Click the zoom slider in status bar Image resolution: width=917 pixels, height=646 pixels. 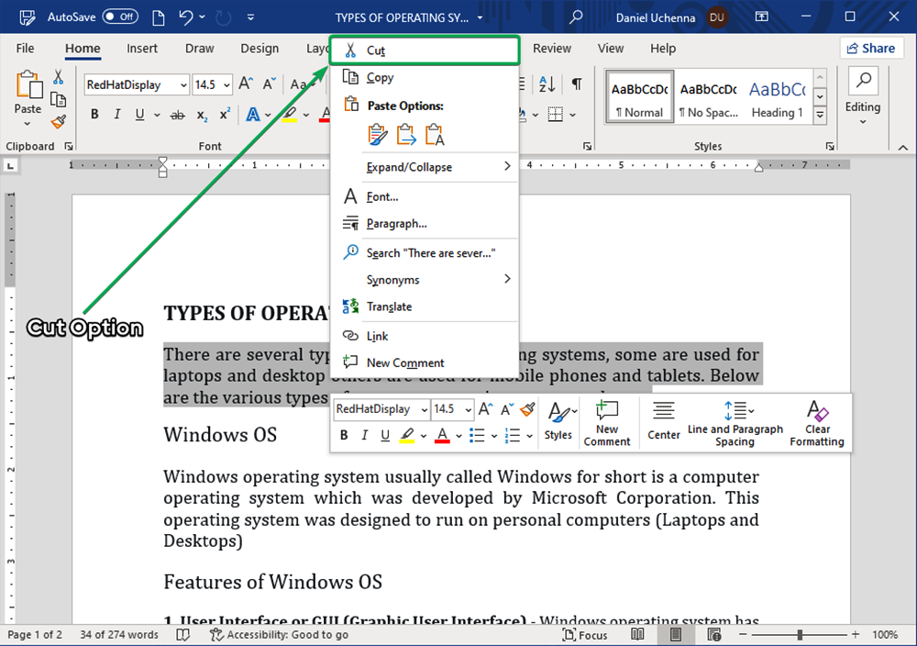[801, 634]
